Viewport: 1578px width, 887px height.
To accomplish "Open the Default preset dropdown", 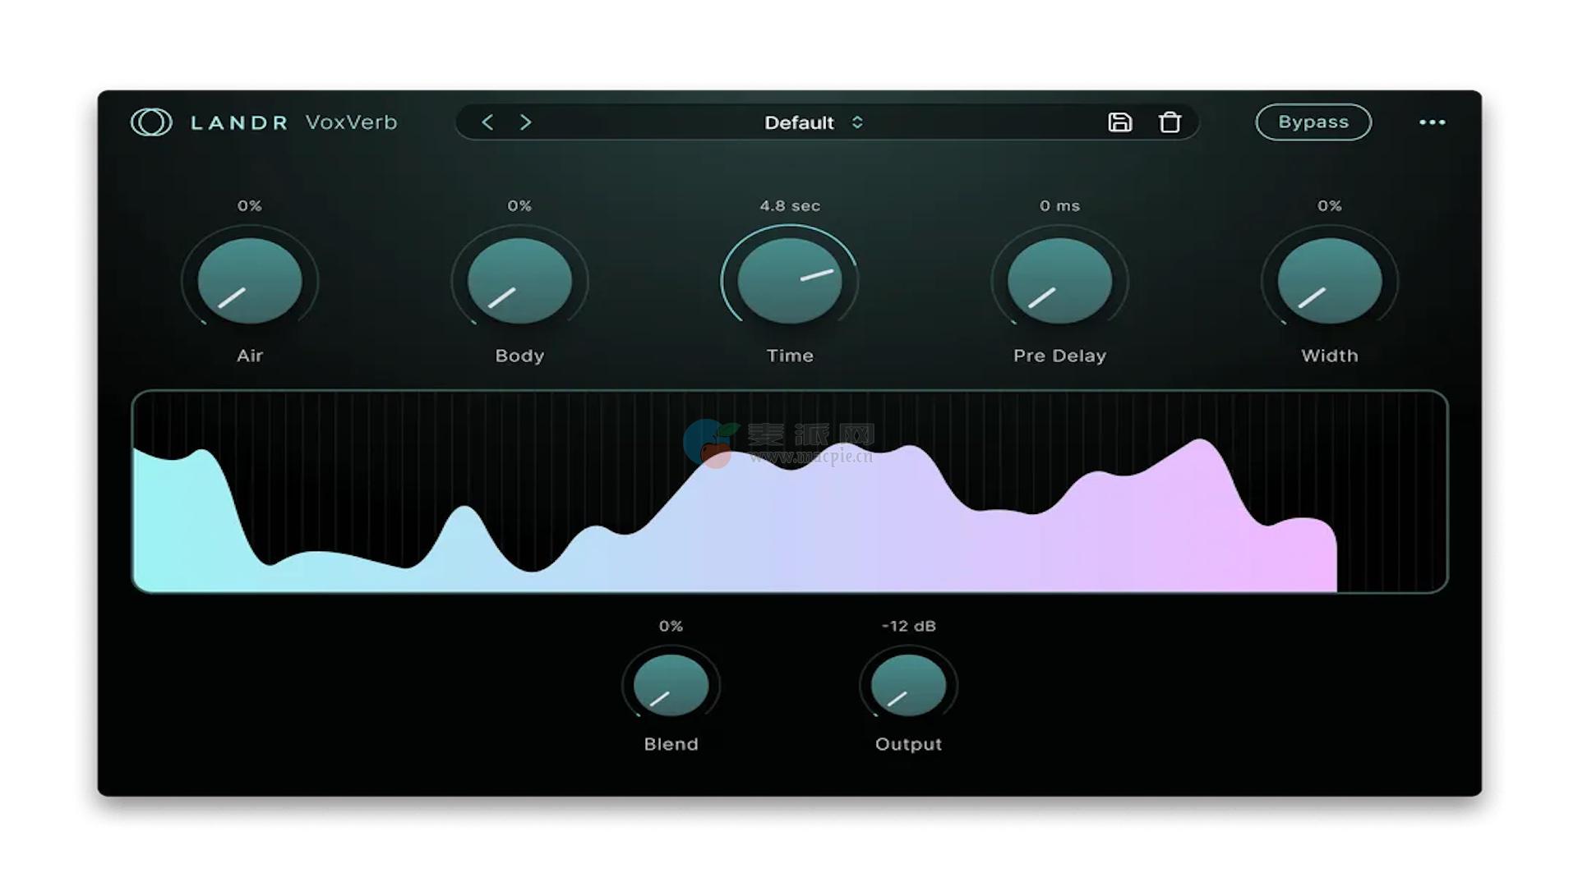I will pos(799,122).
